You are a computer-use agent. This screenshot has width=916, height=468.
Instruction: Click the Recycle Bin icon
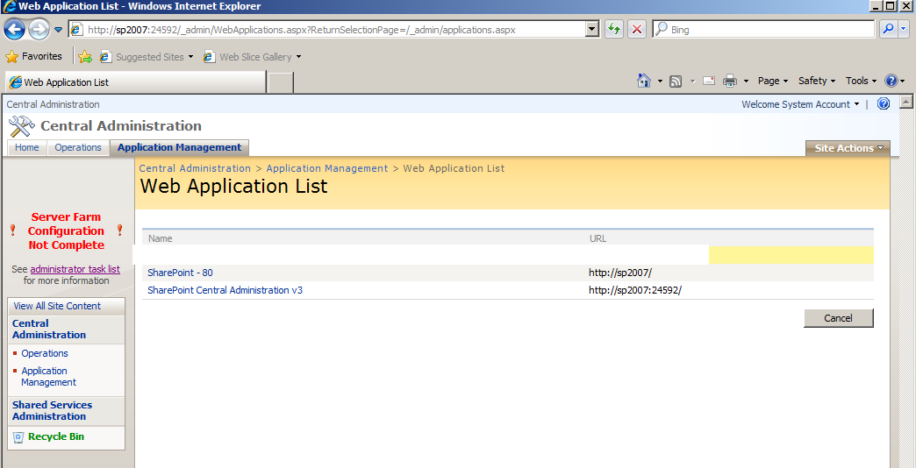18,437
